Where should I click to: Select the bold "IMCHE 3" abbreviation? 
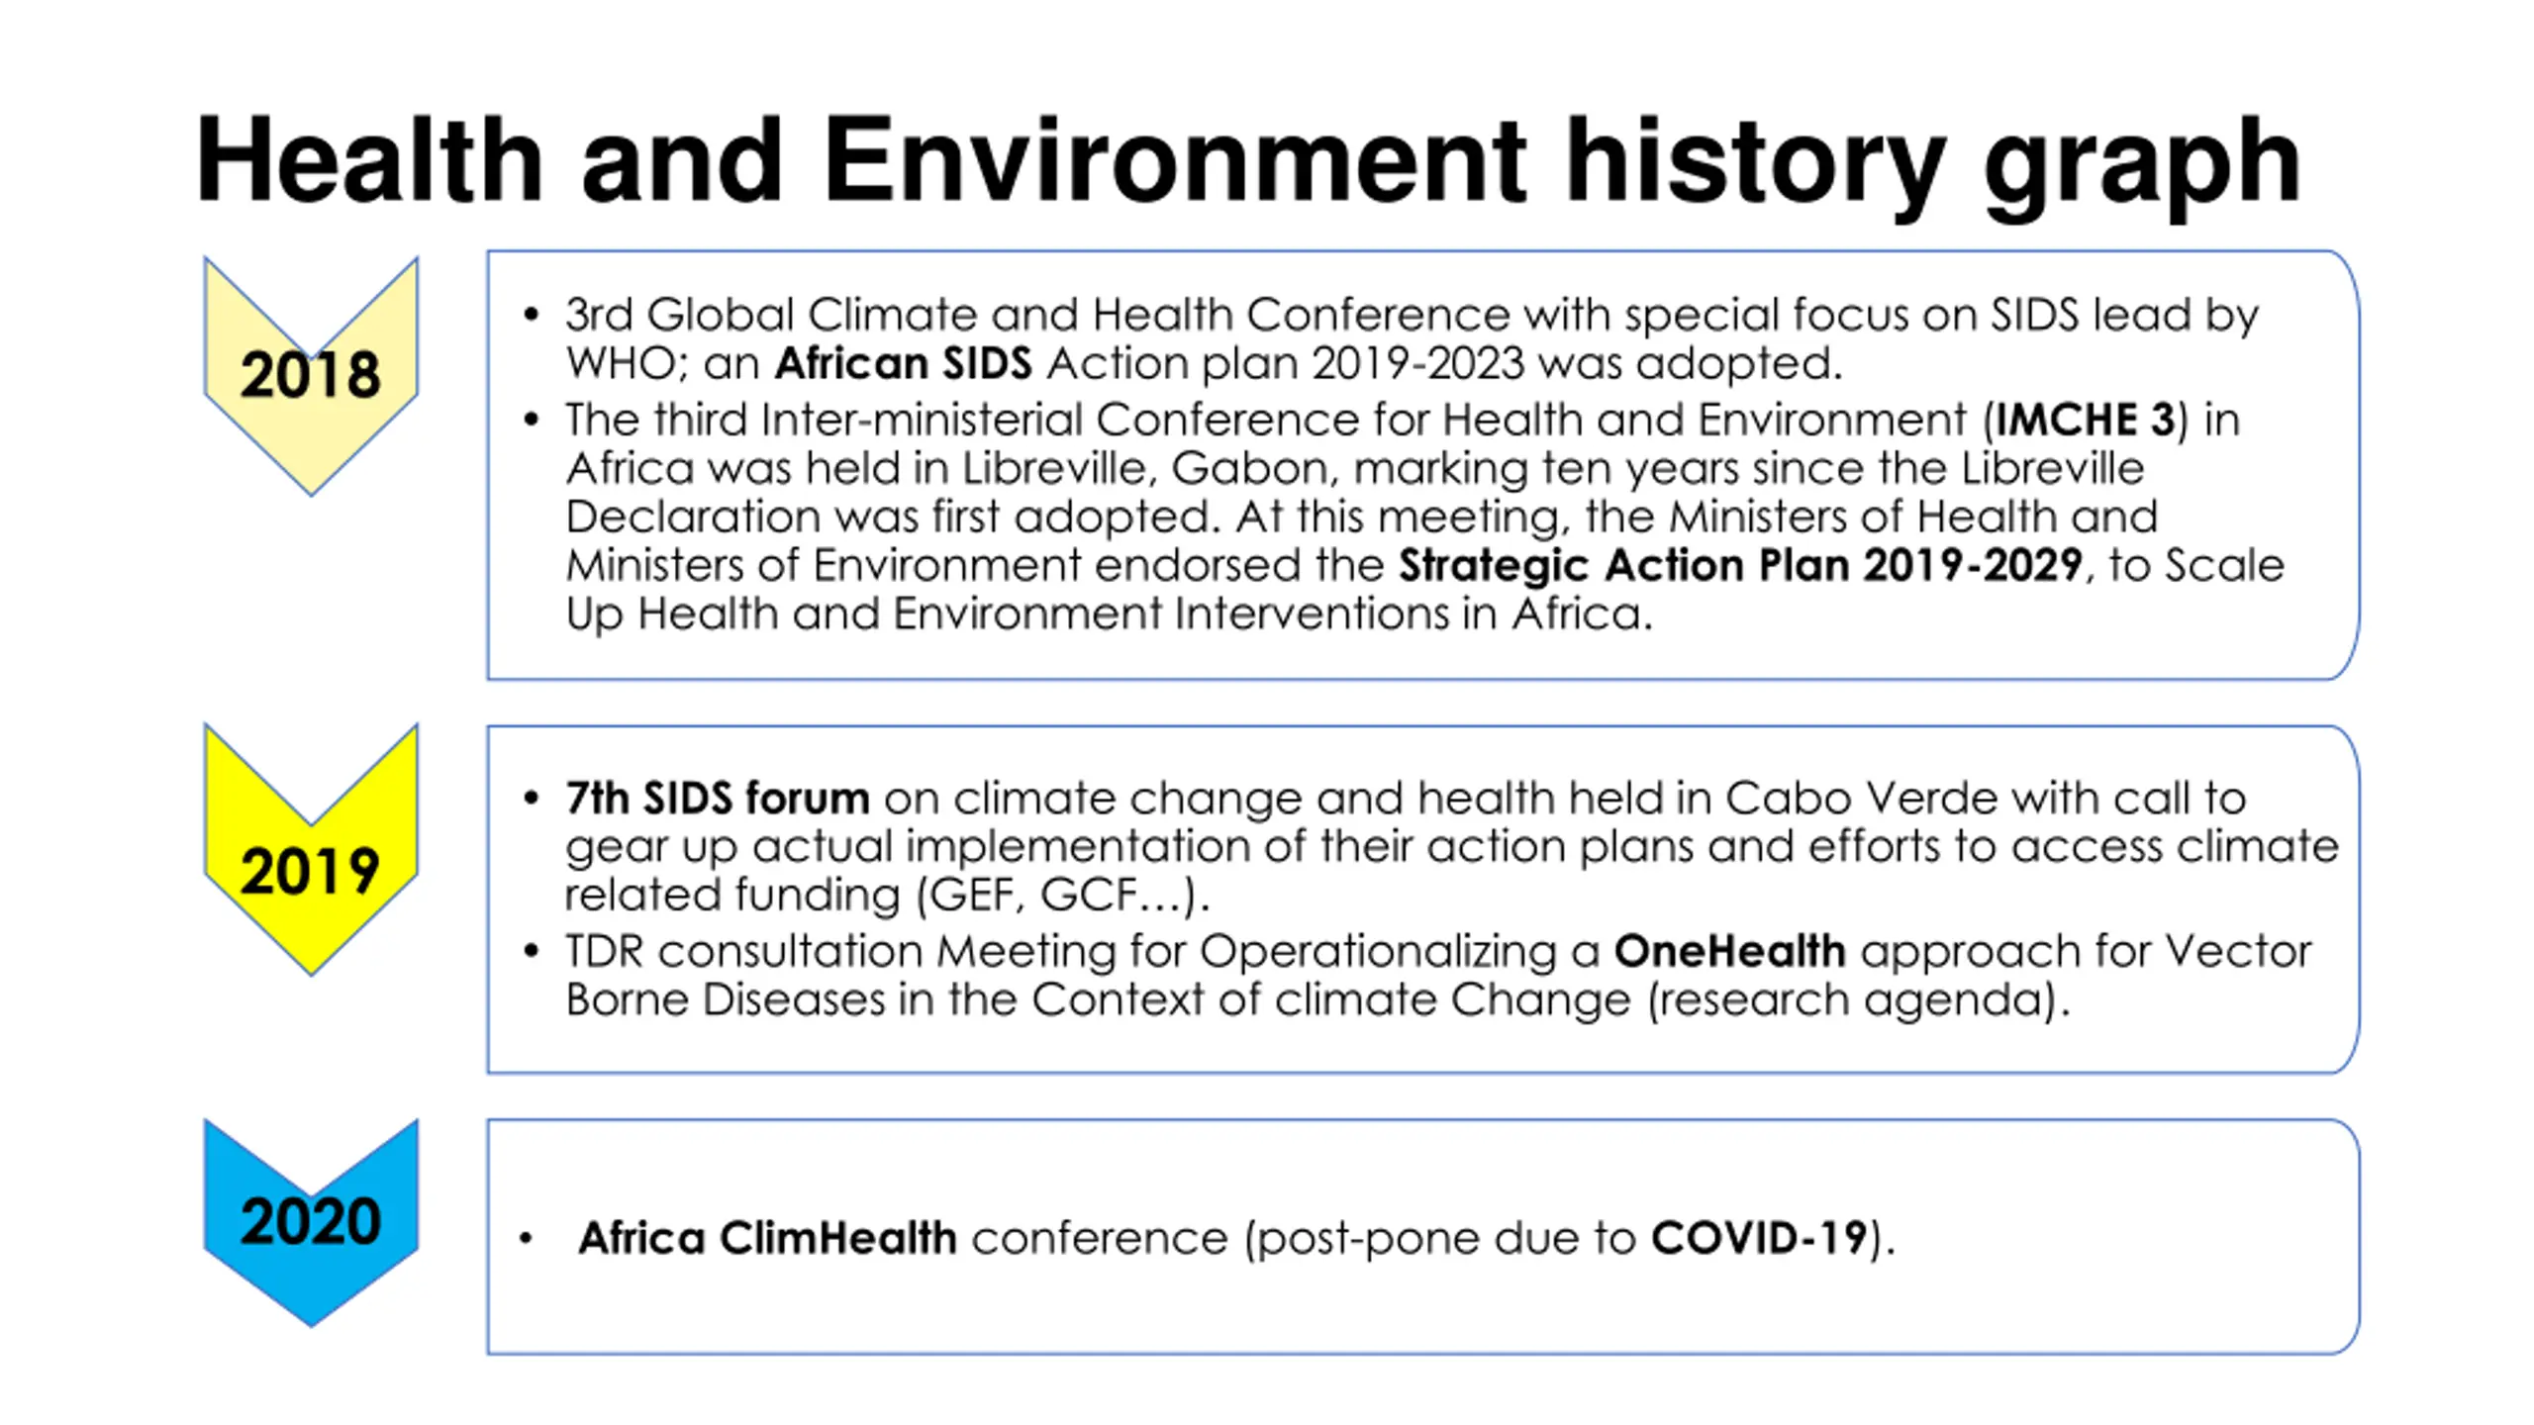(x=2085, y=420)
